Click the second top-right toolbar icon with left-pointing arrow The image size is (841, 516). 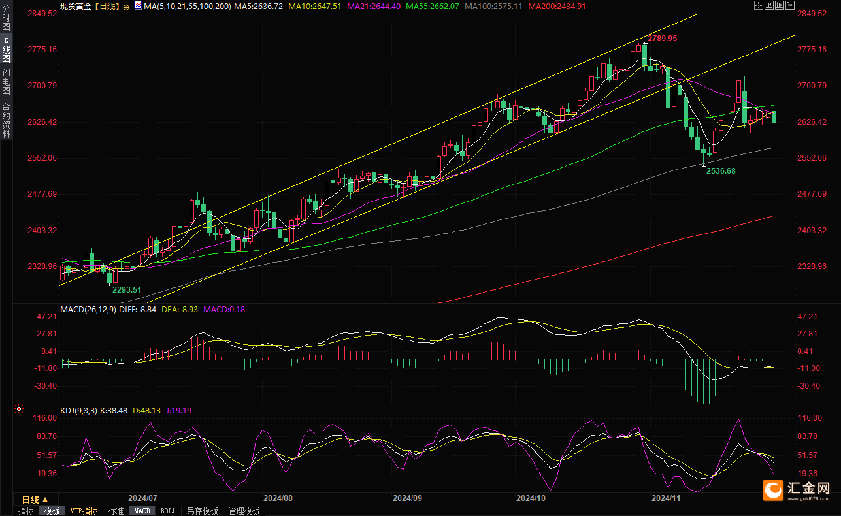[x=769, y=5]
